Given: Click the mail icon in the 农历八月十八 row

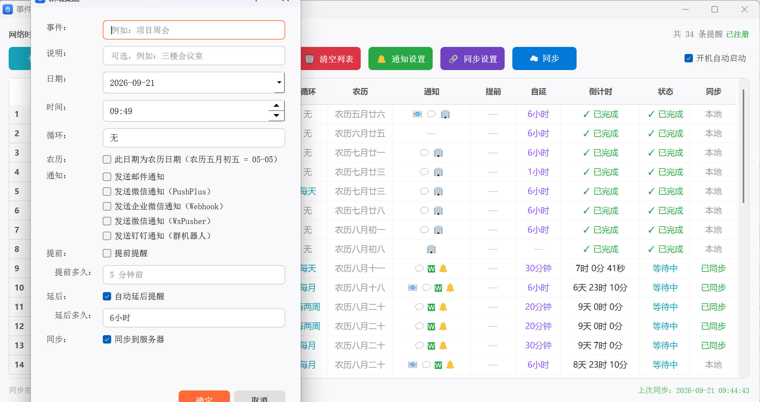Looking at the screenshot, I should point(412,288).
